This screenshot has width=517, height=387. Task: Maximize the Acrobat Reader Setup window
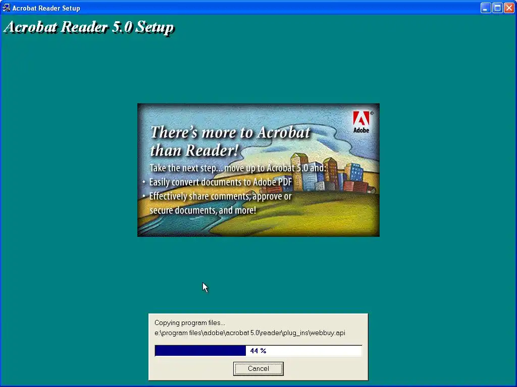point(497,8)
